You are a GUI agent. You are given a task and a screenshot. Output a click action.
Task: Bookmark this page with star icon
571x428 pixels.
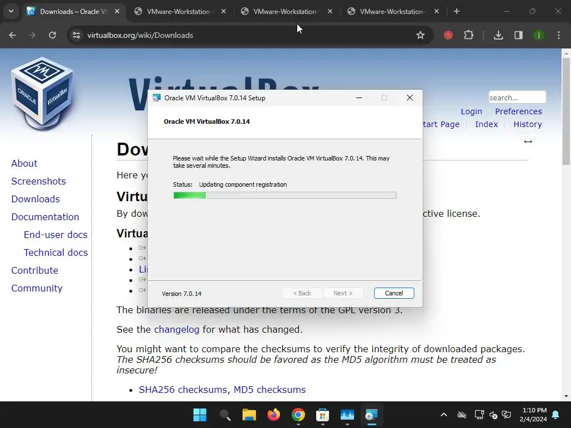tap(420, 35)
